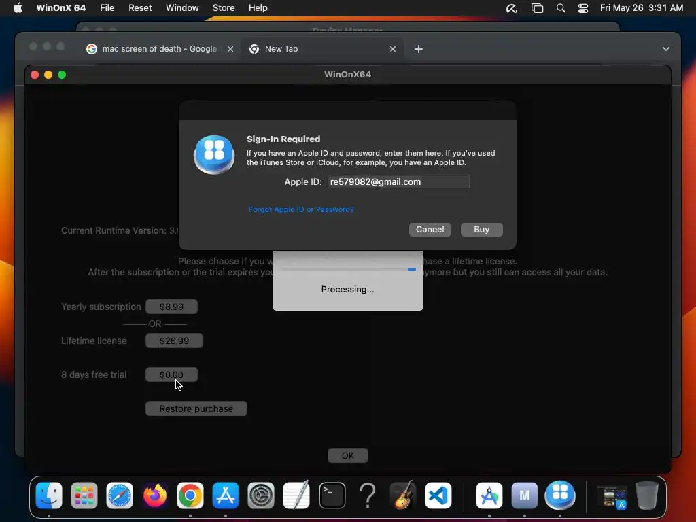696x522 pixels.
Task: Click the date and time in menu bar
Action: coord(642,8)
